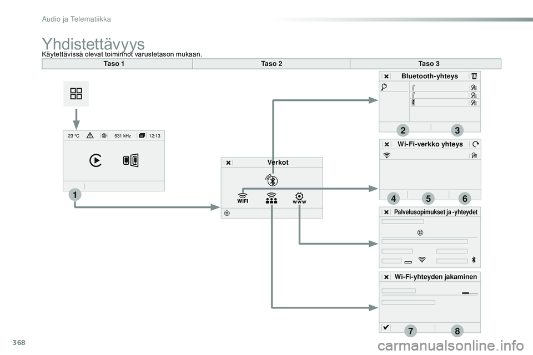
Task: Click the Verkot panel title
Action: point(278,163)
